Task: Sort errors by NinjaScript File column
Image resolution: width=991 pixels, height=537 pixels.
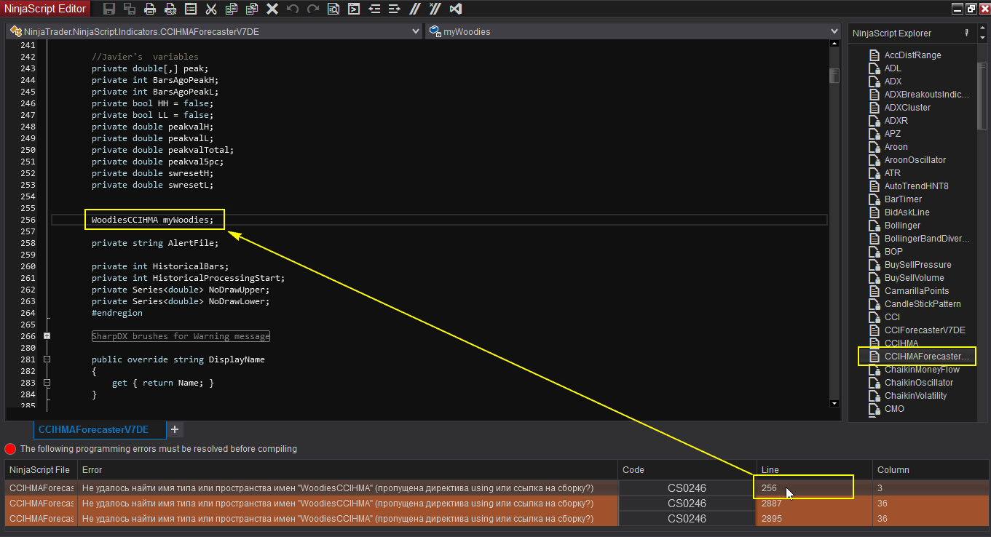Action: click(40, 470)
